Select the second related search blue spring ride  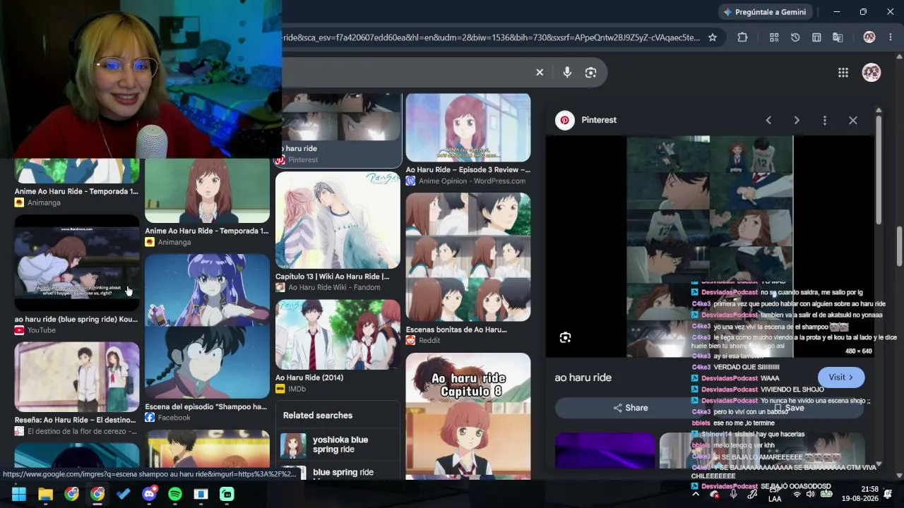(338, 473)
